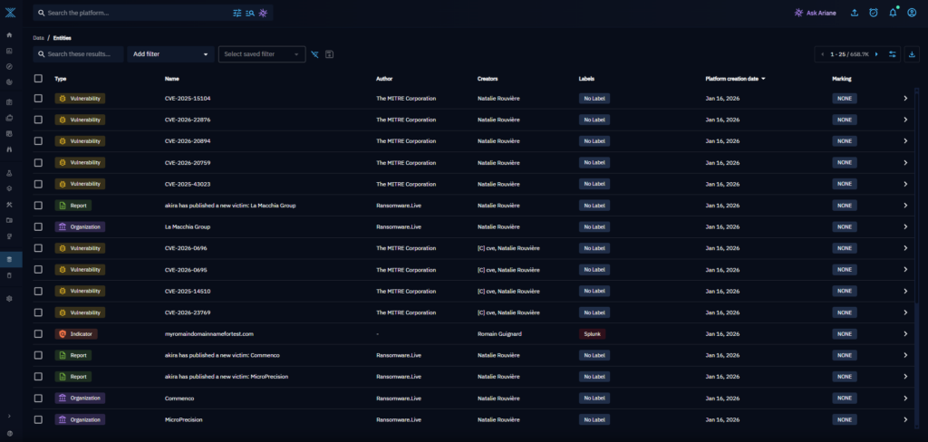Image resolution: width=928 pixels, height=442 pixels.
Task: Toggle the select-all checkbox in table header
Action: [x=38, y=79]
